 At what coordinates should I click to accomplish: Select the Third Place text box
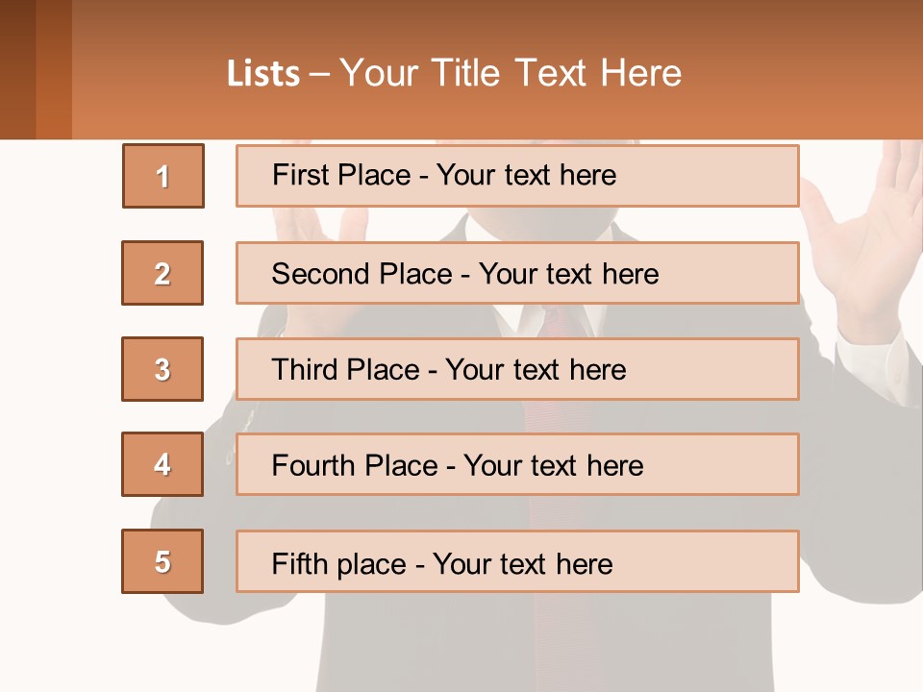[x=517, y=369]
